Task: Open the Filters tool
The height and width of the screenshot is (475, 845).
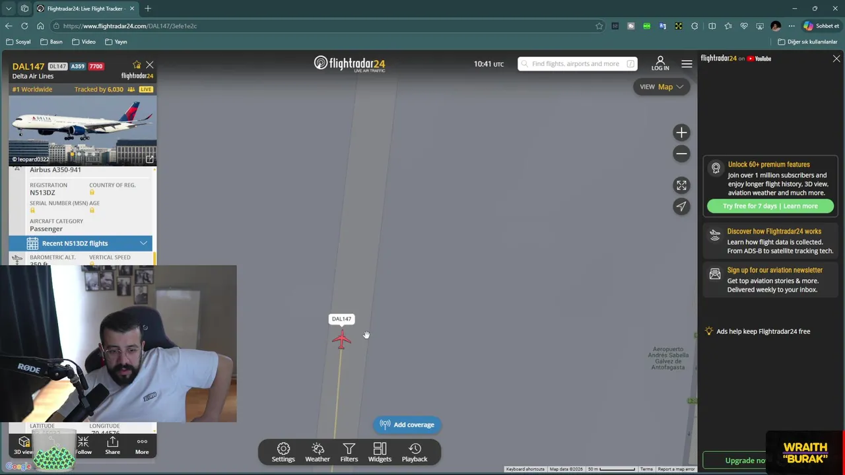Action: tap(349, 453)
